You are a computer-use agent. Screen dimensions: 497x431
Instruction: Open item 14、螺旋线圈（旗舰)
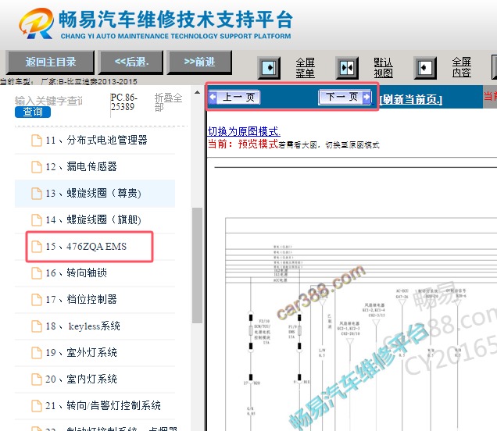point(95,219)
